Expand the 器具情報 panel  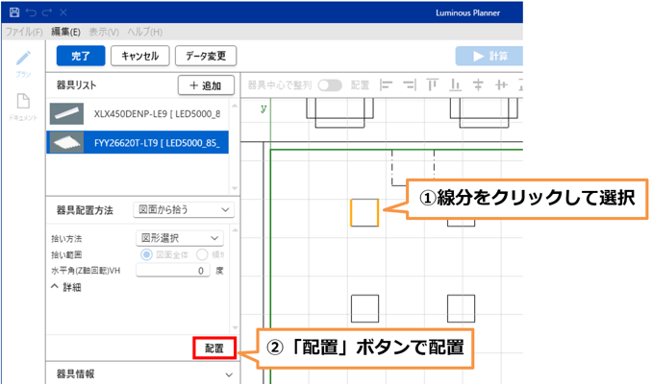tap(227, 374)
